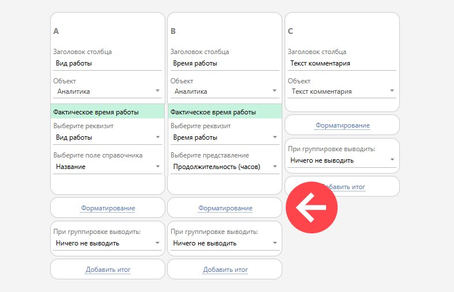This screenshot has width=454, height=292.
Task: Click 'Добавить итог' link under column B
Action: pyautogui.click(x=225, y=270)
